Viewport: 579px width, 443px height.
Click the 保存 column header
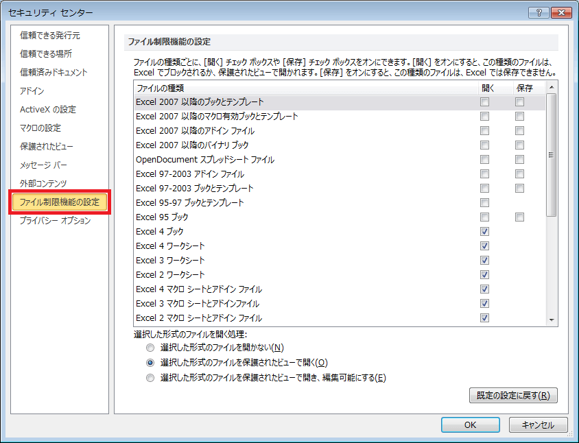(x=528, y=88)
